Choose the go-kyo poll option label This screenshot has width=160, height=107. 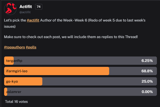click(x=12, y=81)
